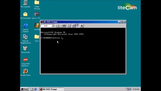
Task: Launch Internet Explorer from Quick Launch
Action: 35,89
